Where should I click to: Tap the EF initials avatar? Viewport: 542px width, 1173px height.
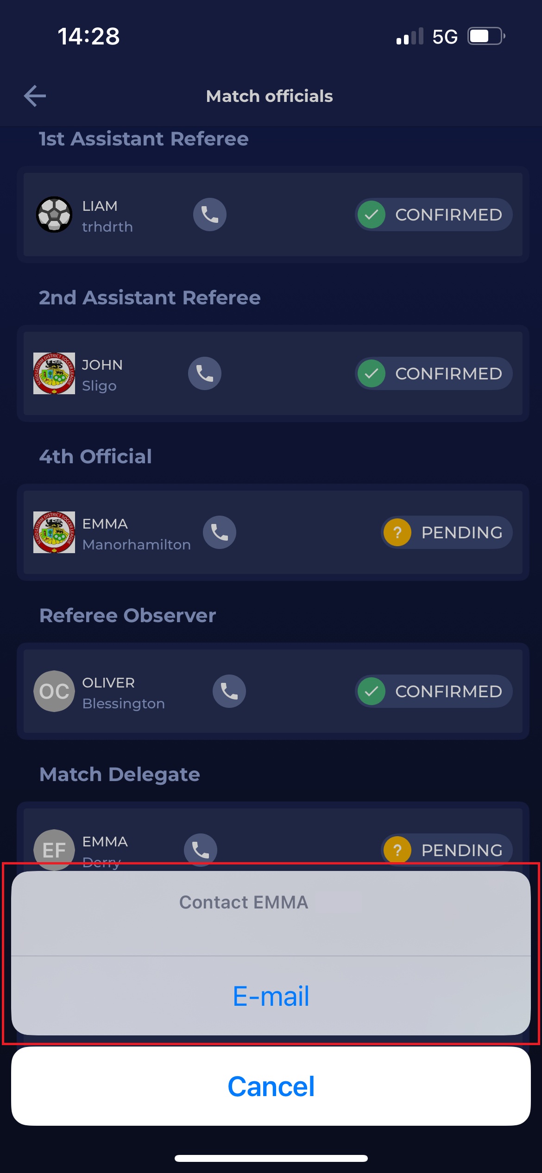coord(54,849)
